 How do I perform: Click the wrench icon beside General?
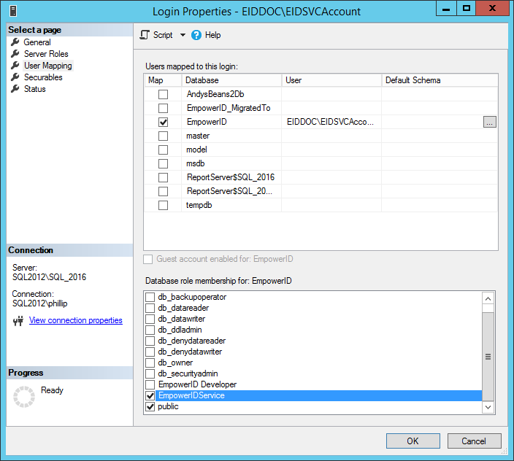(x=15, y=42)
